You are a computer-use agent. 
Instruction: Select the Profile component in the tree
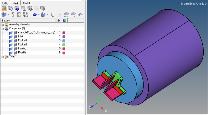coord(22,53)
